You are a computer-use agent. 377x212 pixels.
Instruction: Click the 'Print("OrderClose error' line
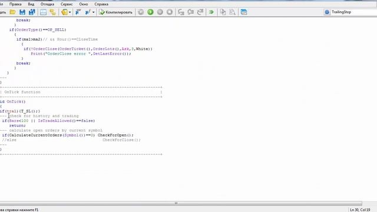pyautogui.click(x=81, y=54)
